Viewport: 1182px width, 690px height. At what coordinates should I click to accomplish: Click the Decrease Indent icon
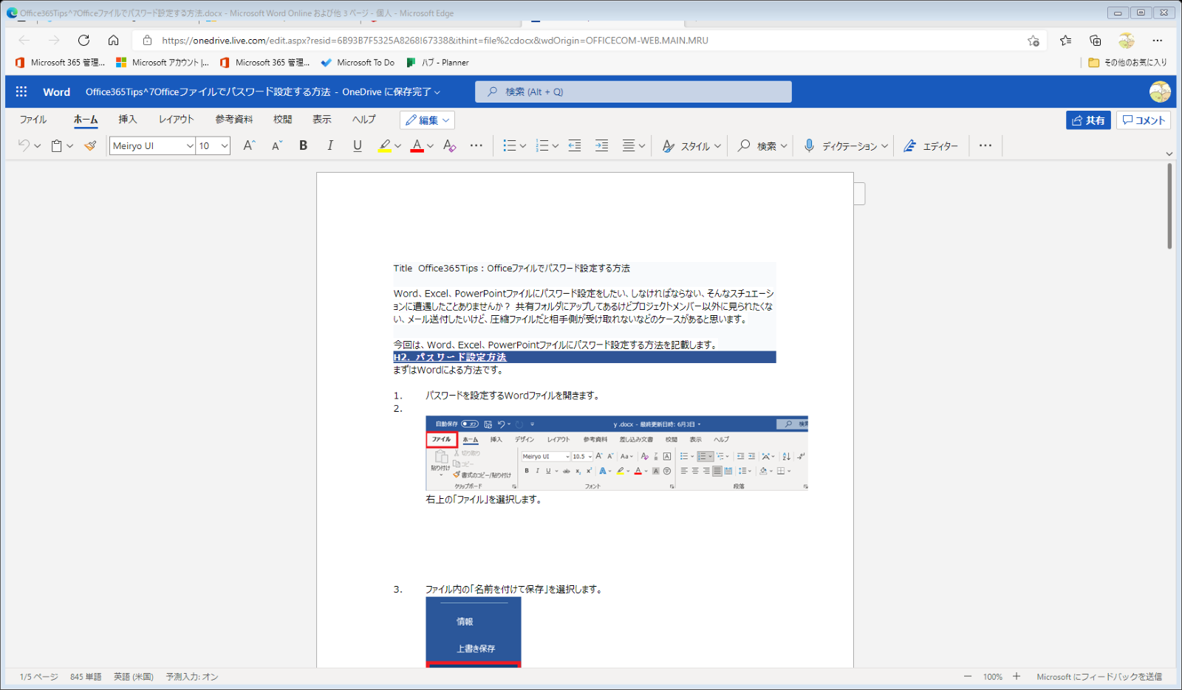click(x=575, y=145)
